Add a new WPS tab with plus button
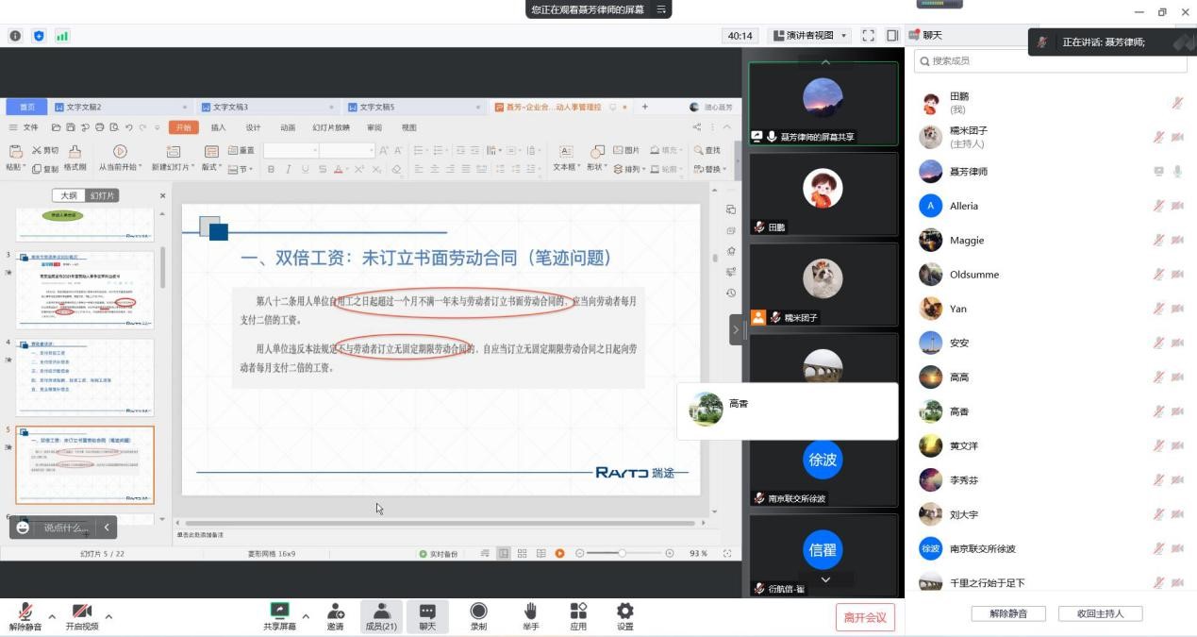This screenshot has width=1197, height=637. pos(645,107)
